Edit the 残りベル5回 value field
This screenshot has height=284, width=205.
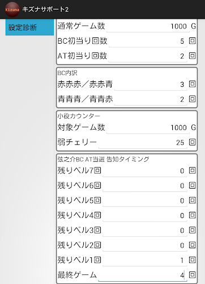pyautogui.click(x=145, y=201)
